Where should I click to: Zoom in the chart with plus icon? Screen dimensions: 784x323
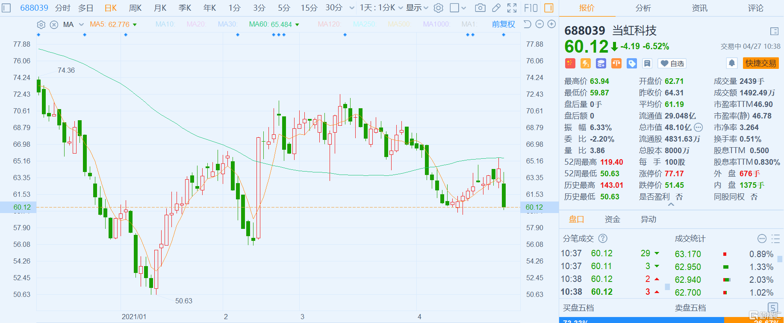[552, 24]
